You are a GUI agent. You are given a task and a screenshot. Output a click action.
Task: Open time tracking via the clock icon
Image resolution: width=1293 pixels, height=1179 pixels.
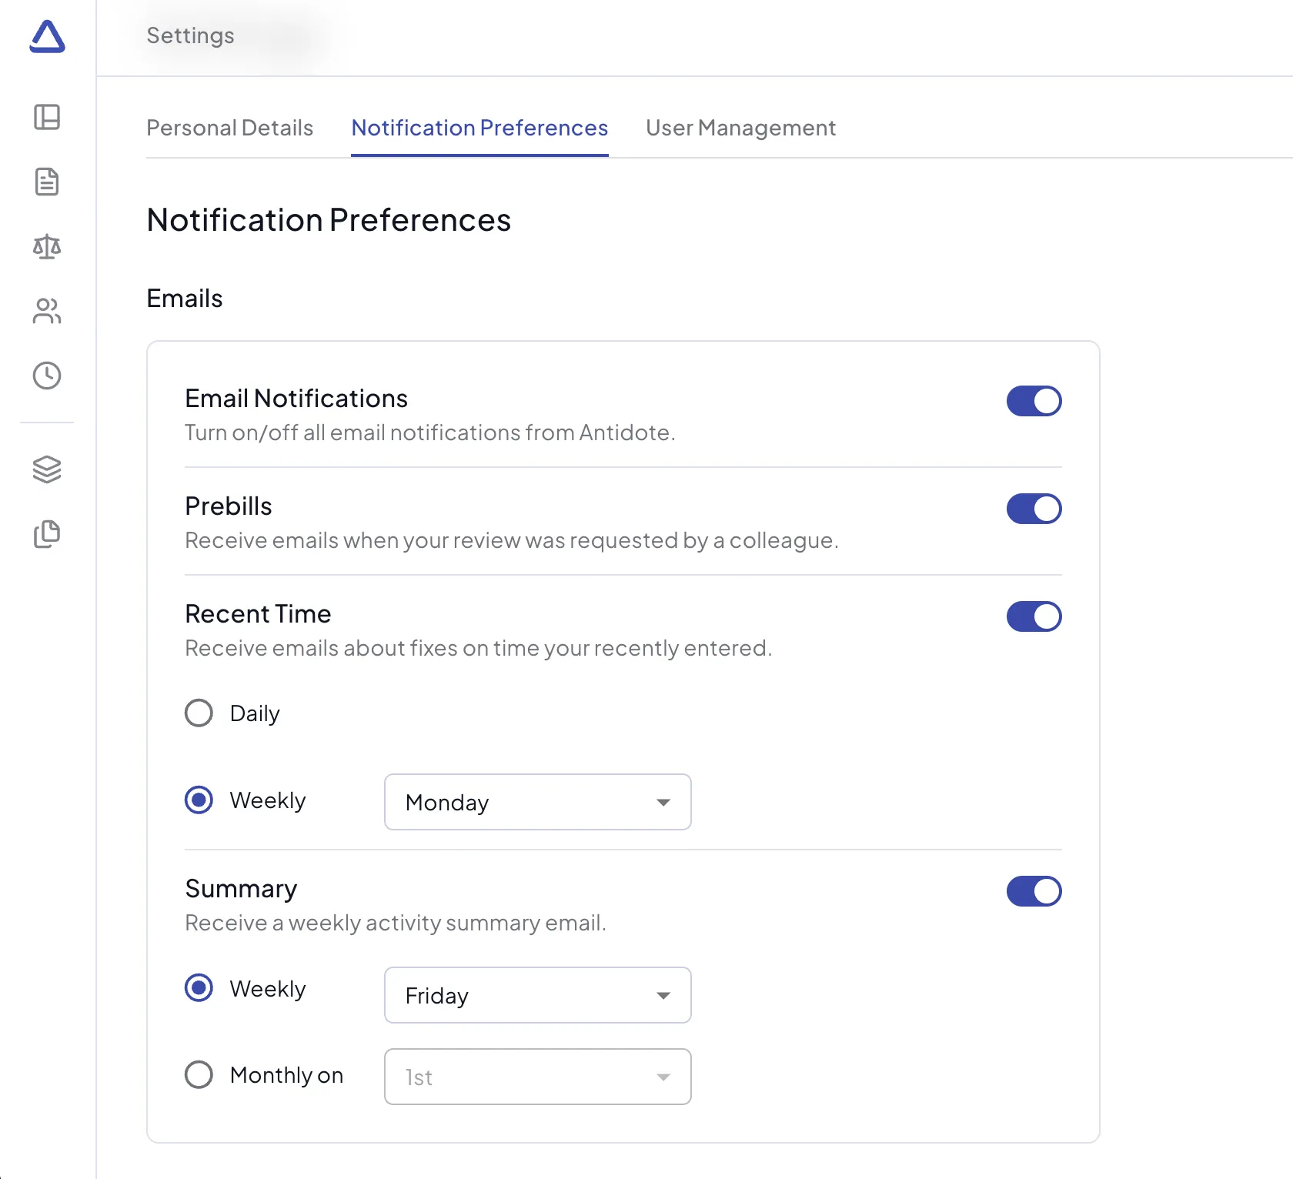[47, 376]
